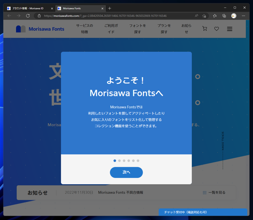The width and height of the screenshot is (253, 220).
Task: Close the アカウント情報 tab
Action: pyautogui.click(x=52, y=8)
